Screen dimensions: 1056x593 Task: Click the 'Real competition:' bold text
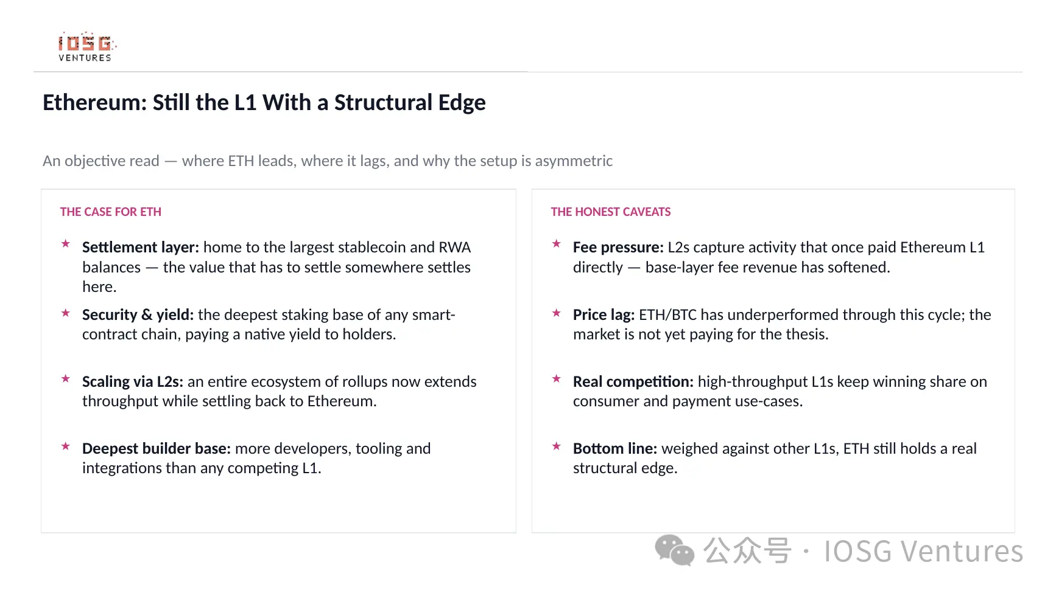633,381
